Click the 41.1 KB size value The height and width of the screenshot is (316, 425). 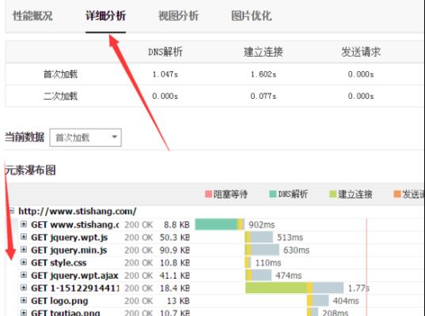click(175, 276)
